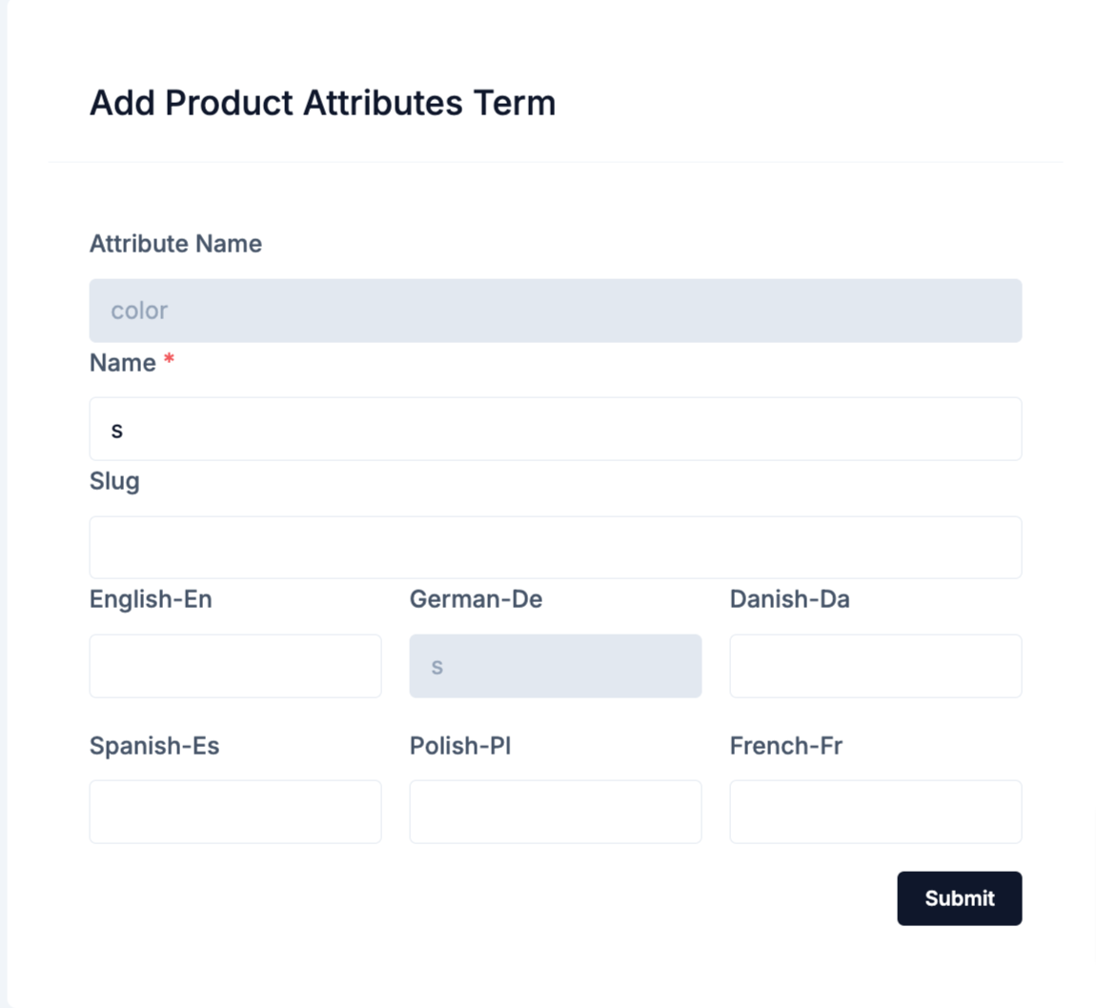Click the required "Name" label with asterisk
Image resolution: width=1096 pixels, height=1008 pixels.
[x=132, y=363]
